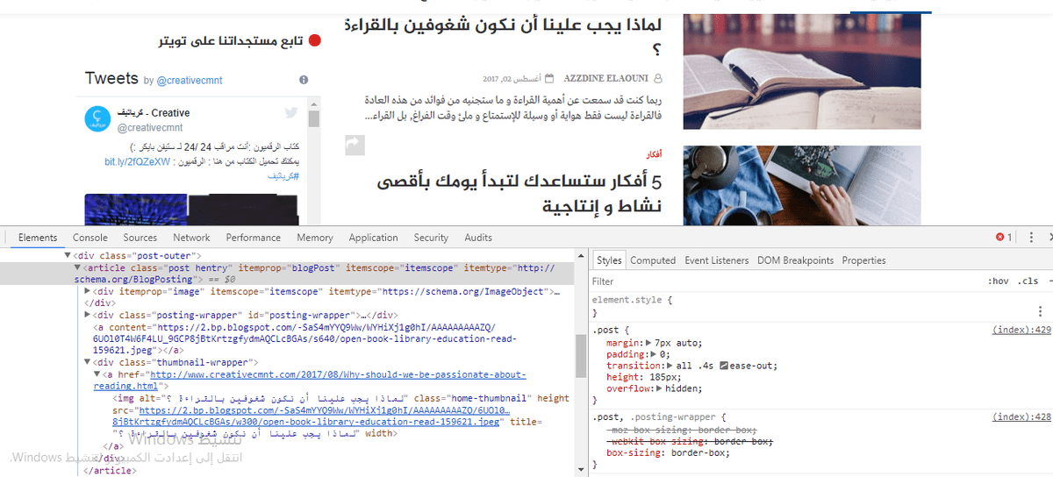Open the Audits tab

[x=478, y=238]
